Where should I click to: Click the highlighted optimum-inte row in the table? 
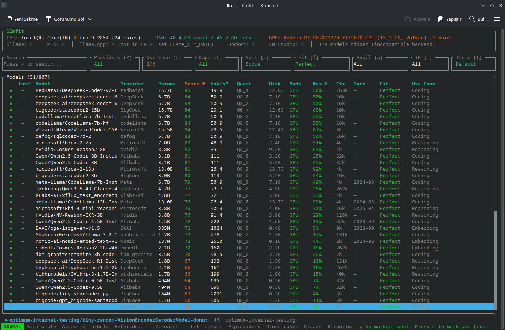249,307
